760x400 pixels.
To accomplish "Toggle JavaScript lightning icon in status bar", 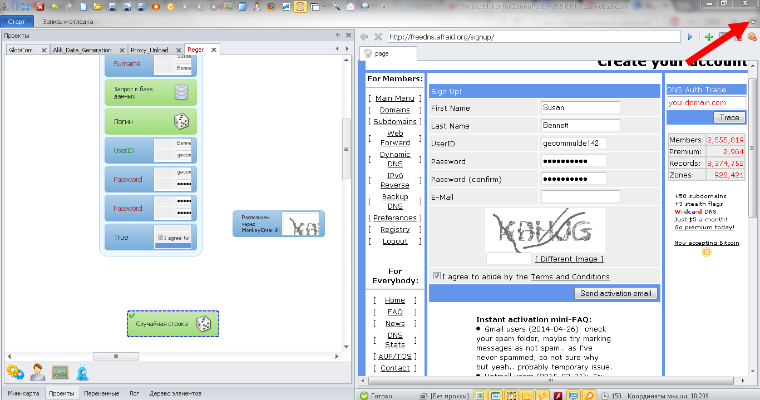I will (542, 396).
